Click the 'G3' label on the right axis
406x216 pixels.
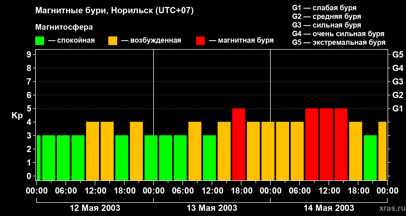coord(398,82)
